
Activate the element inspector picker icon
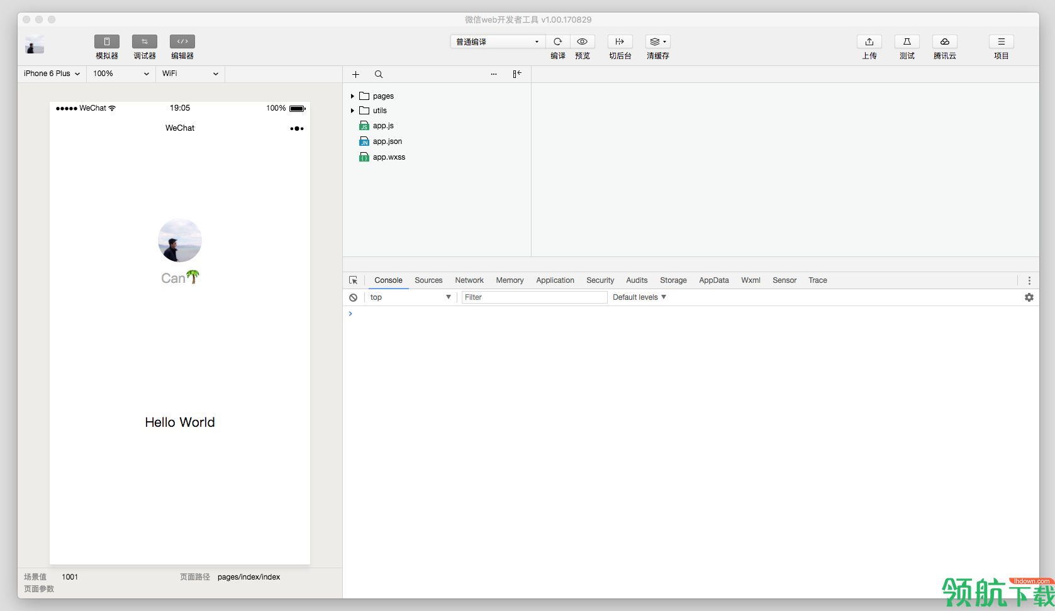[x=354, y=280]
